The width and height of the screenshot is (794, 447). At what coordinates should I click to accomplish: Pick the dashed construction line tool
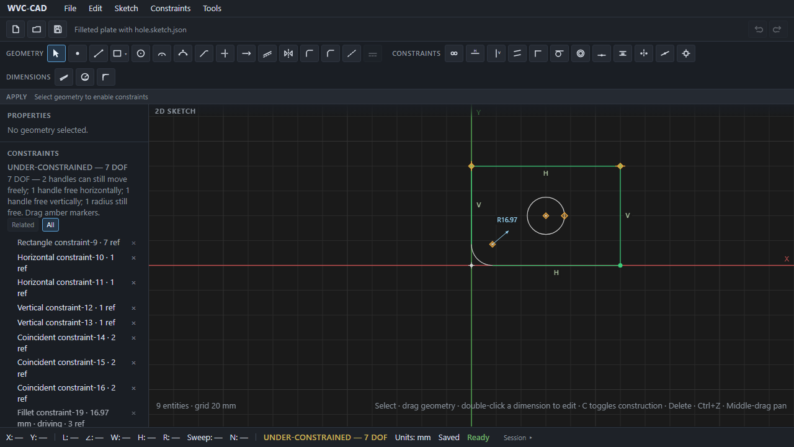(x=352, y=53)
